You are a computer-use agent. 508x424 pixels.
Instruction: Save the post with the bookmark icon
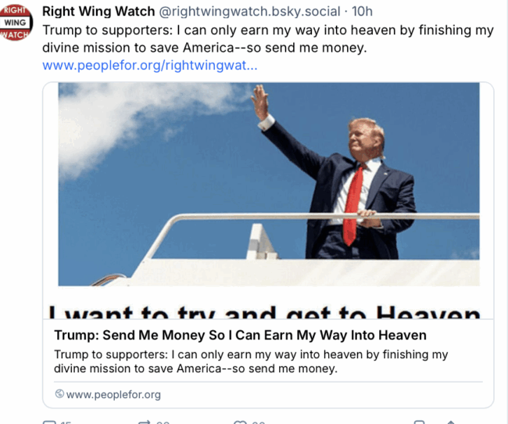point(419,422)
